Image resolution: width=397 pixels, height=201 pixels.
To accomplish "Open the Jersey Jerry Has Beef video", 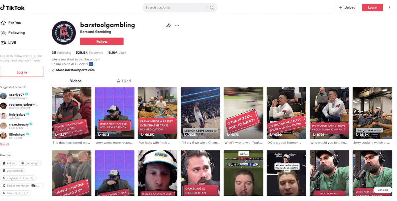I will 114,113.
